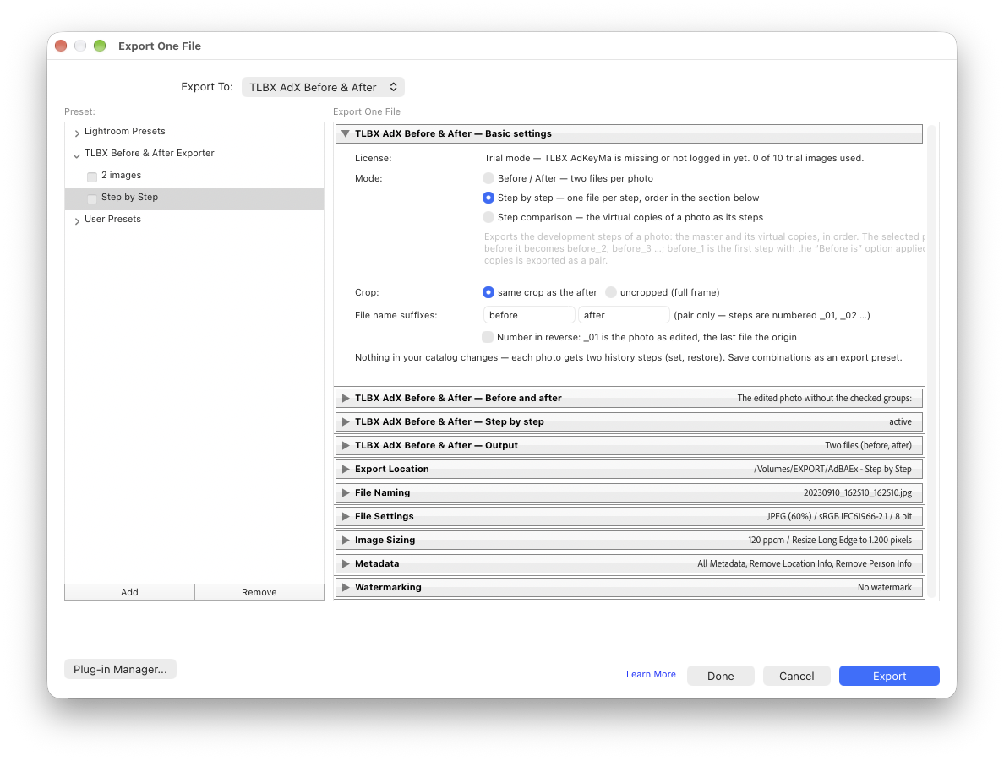Viewport: 1004px width, 761px height.
Task: Click the Lightroom Presets label
Action: click(125, 131)
